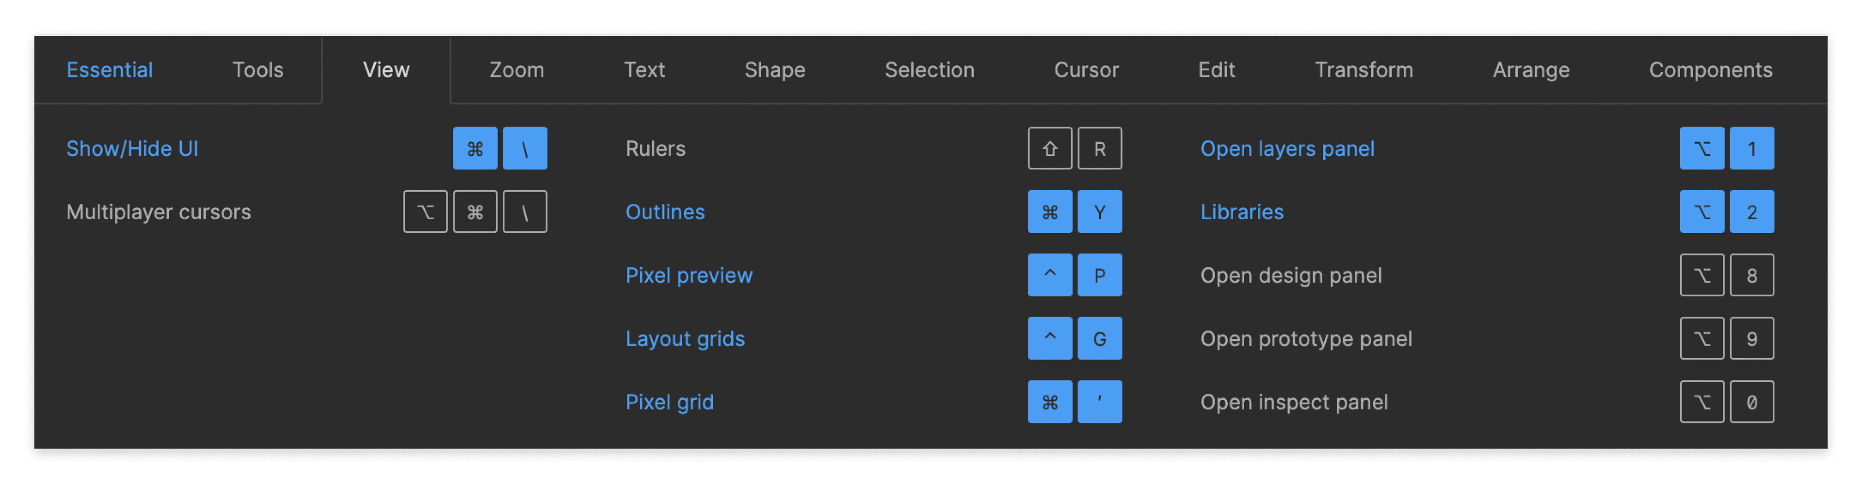This screenshot has width=1862, height=483.
Task: Click the 0 keycap for Open inspect panel
Action: [1752, 401]
